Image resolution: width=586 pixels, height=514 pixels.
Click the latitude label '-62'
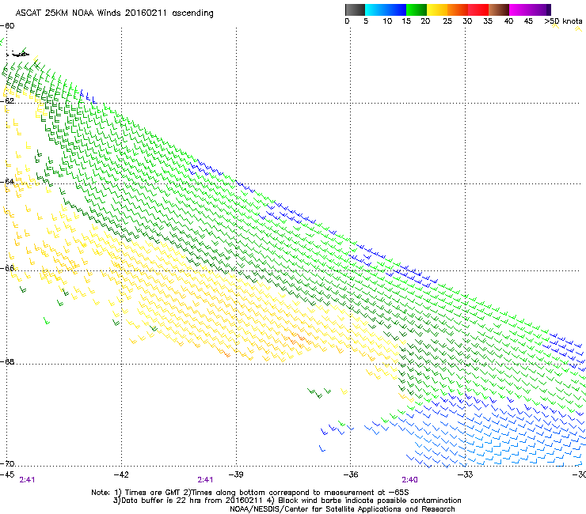7,101
